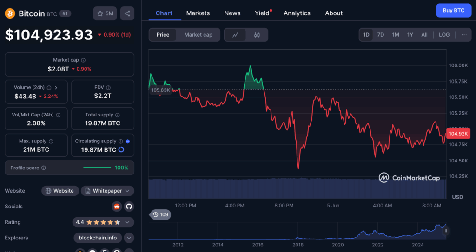
Task: Switch chart data to Market cap
Action: tap(198, 35)
